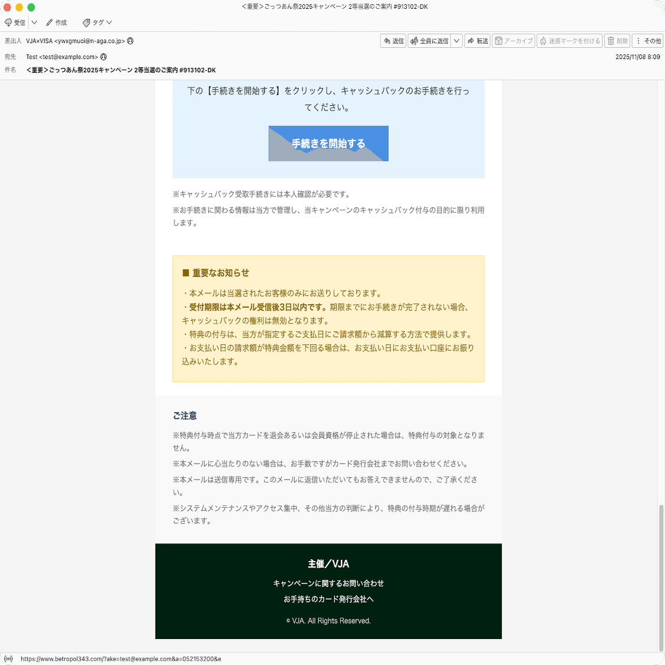Click the 主催/VJA footer heading
The image size is (665, 665).
click(x=328, y=563)
